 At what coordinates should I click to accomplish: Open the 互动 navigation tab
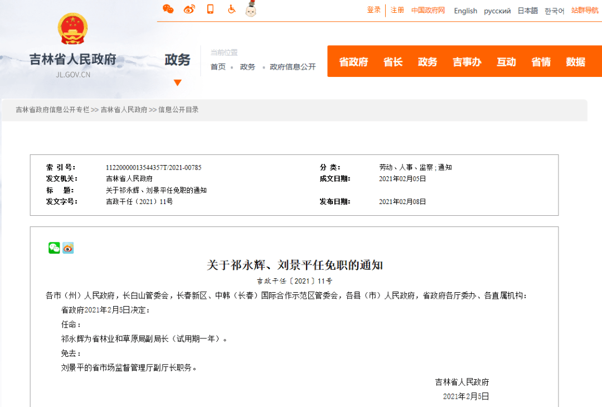click(506, 62)
